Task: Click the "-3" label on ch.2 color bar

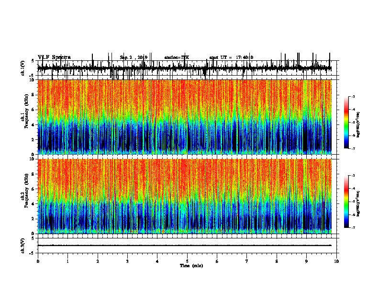Action: [x=353, y=176]
